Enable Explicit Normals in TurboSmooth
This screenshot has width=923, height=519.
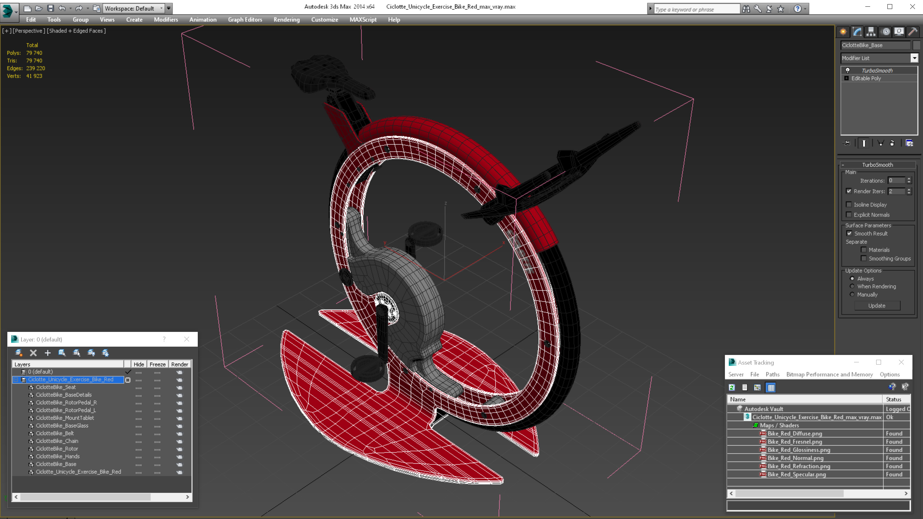[849, 215]
